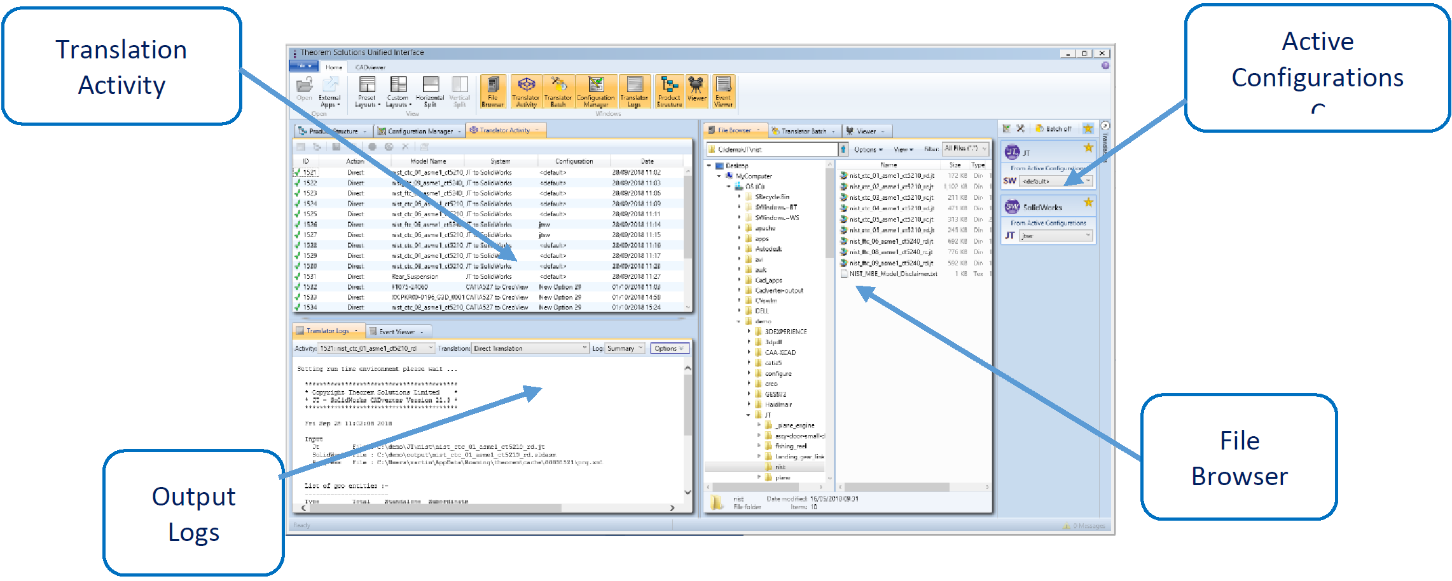Expand the Autodesk folder in tree

[740, 249]
